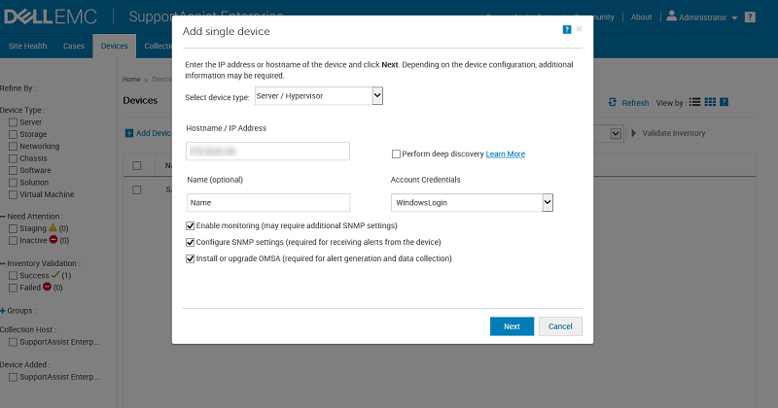
Task: Check the Storage device type filter
Action: point(13,134)
